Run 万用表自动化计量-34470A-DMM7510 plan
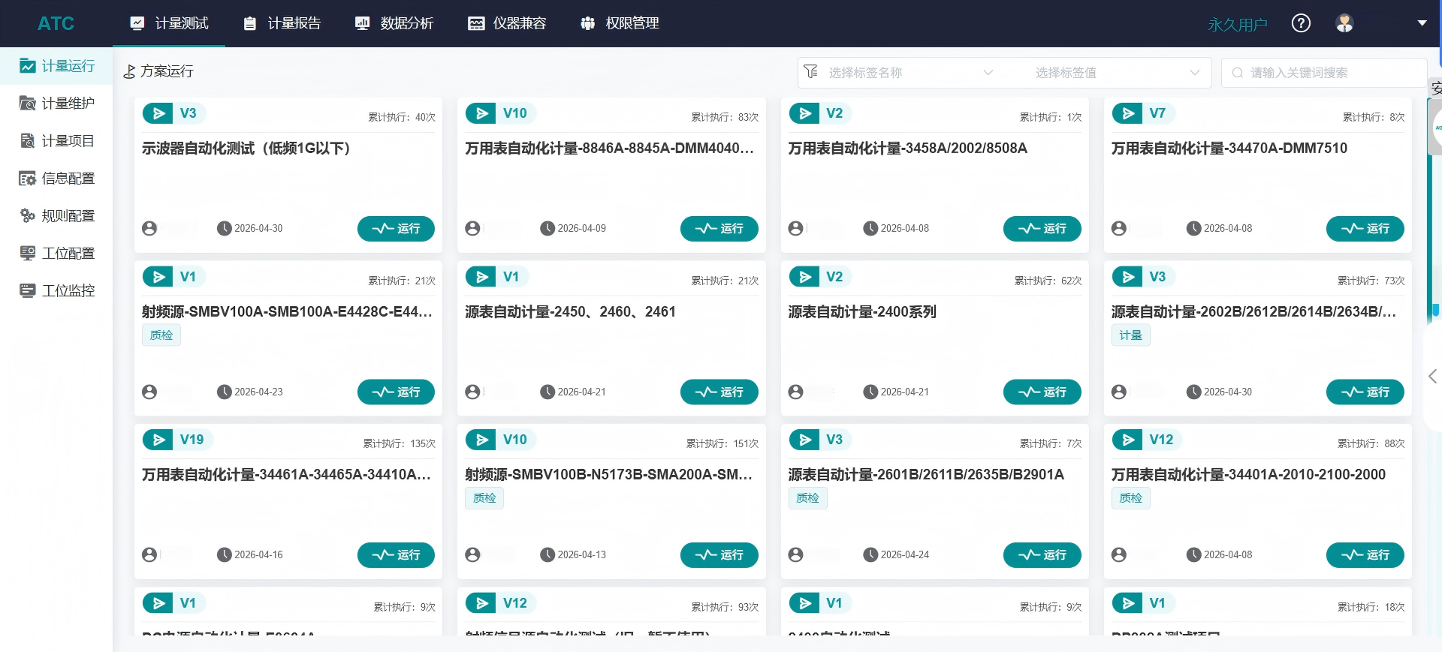The image size is (1442, 652). click(x=1365, y=229)
